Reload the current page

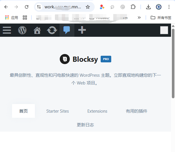coord(27,7)
